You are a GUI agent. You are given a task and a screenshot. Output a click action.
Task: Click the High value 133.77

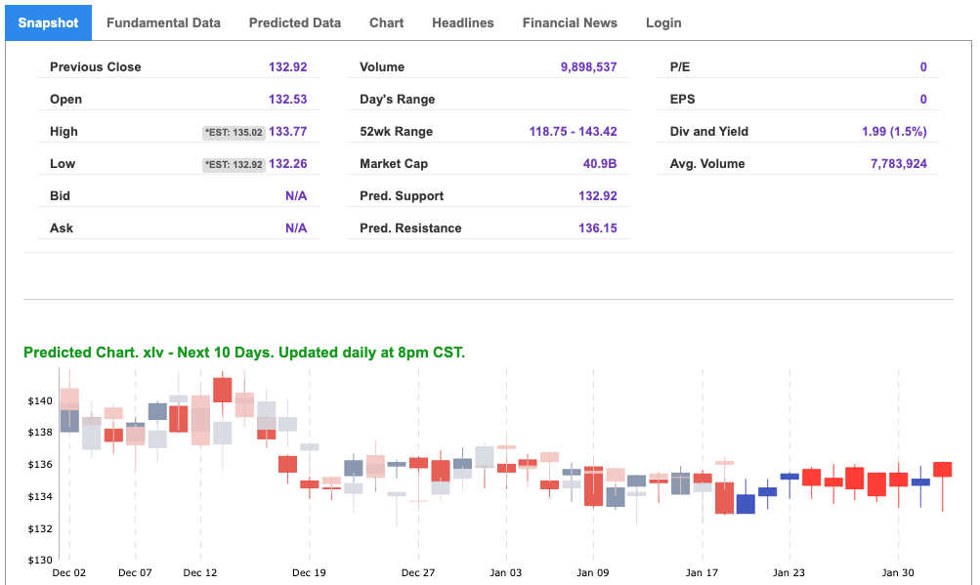click(x=287, y=131)
